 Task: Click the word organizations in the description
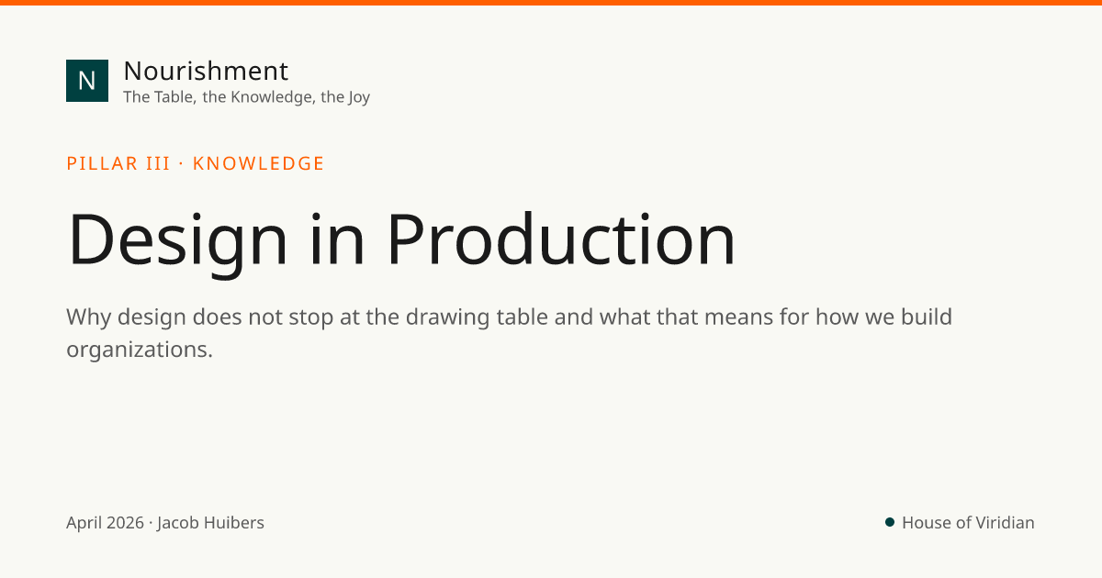point(140,350)
